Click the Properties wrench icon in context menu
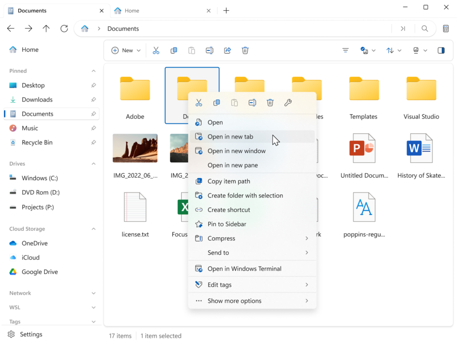457x343 pixels. point(288,103)
